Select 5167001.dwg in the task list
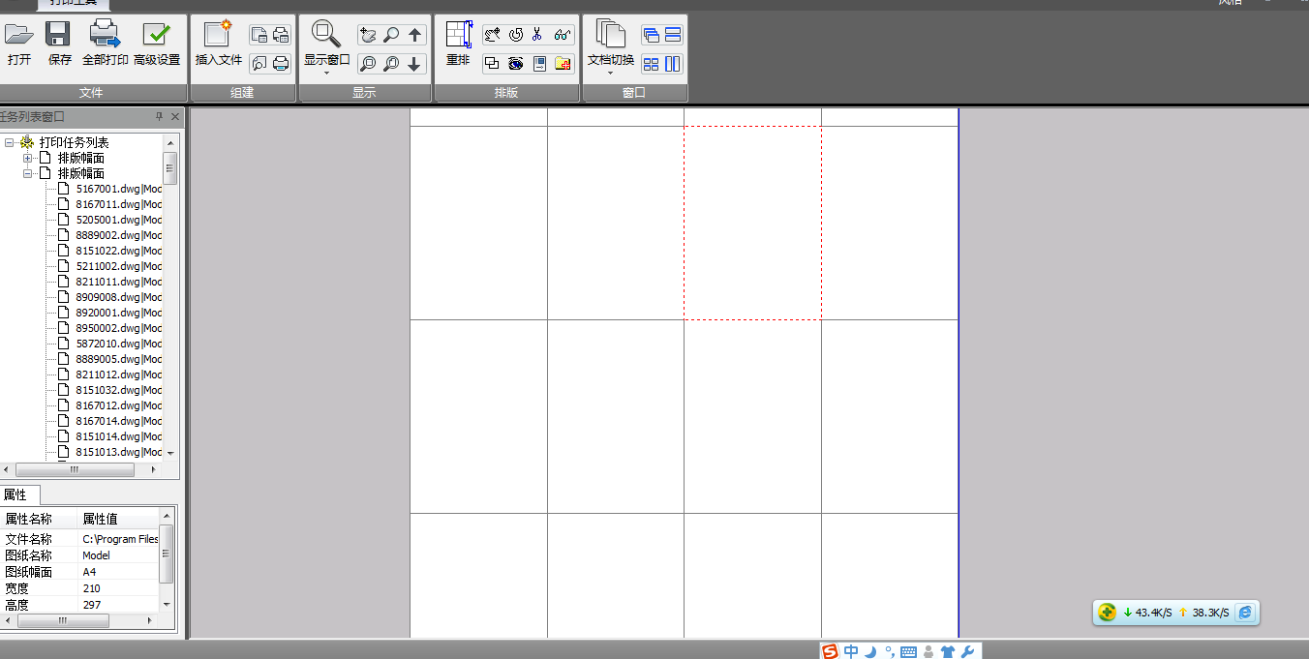The width and height of the screenshot is (1309, 659). coord(108,189)
